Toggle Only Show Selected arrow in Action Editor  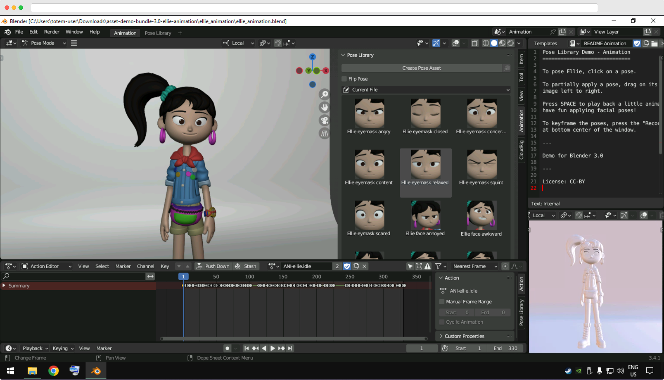(x=410, y=266)
